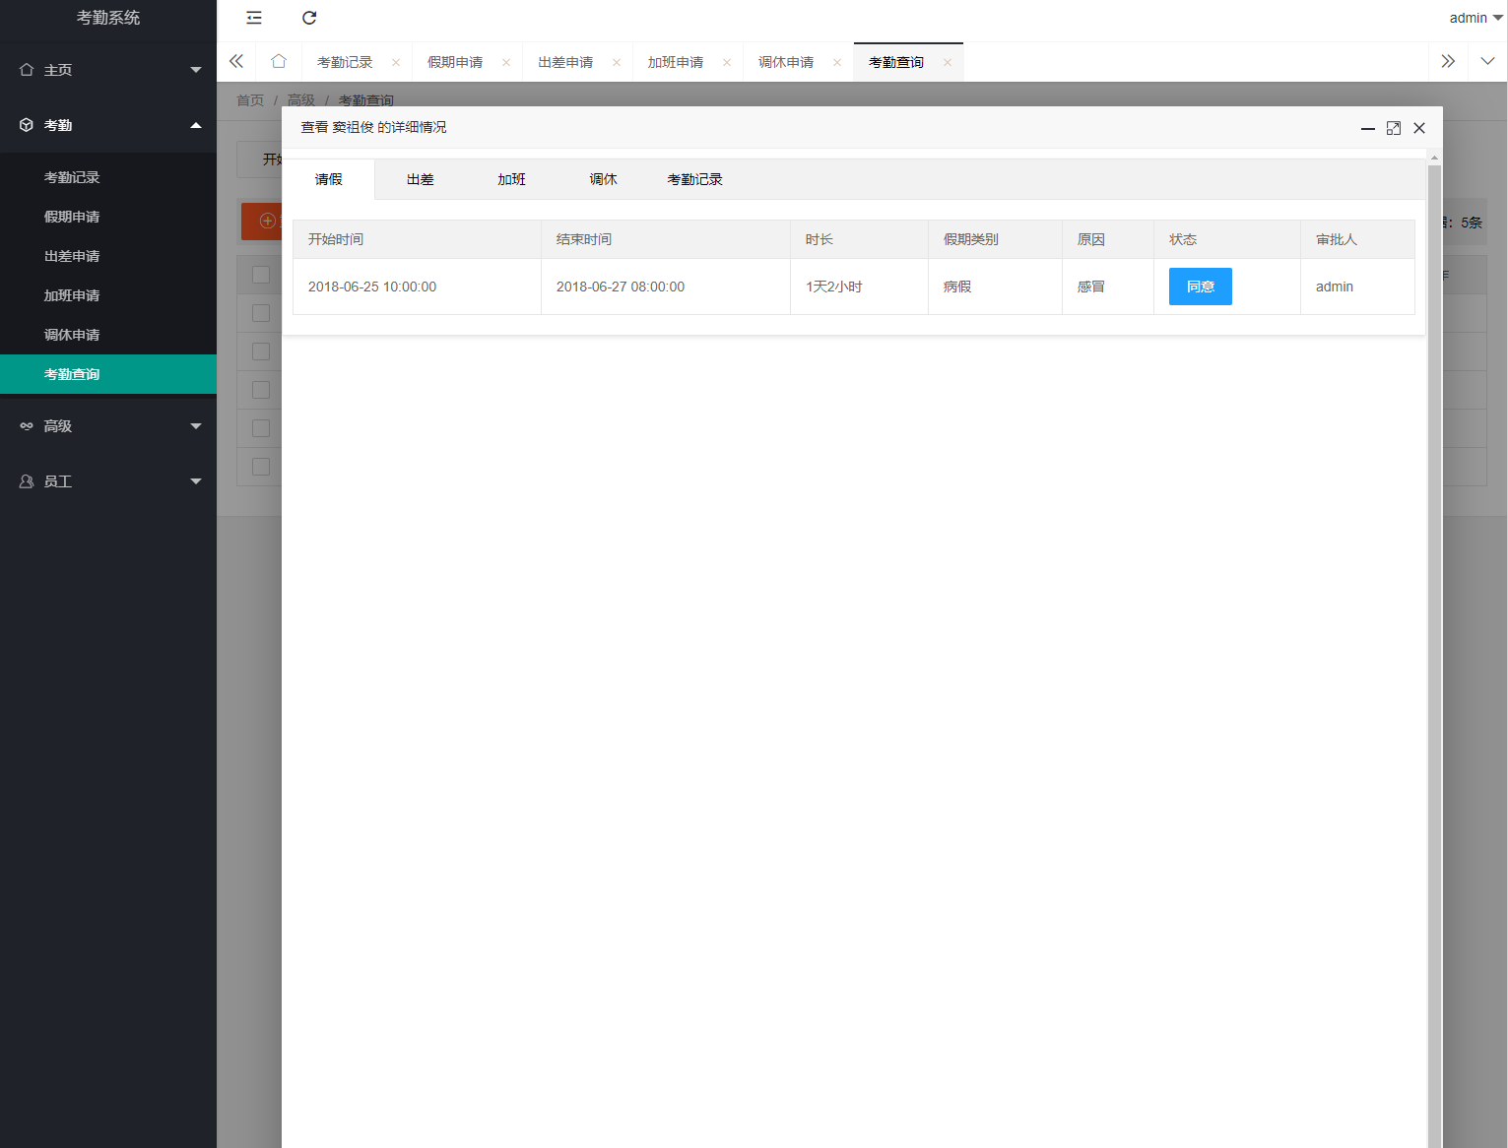This screenshot has width=1508, height=1148.
Task: Open 假期申请 in sidebar
Action: point(108,217)
